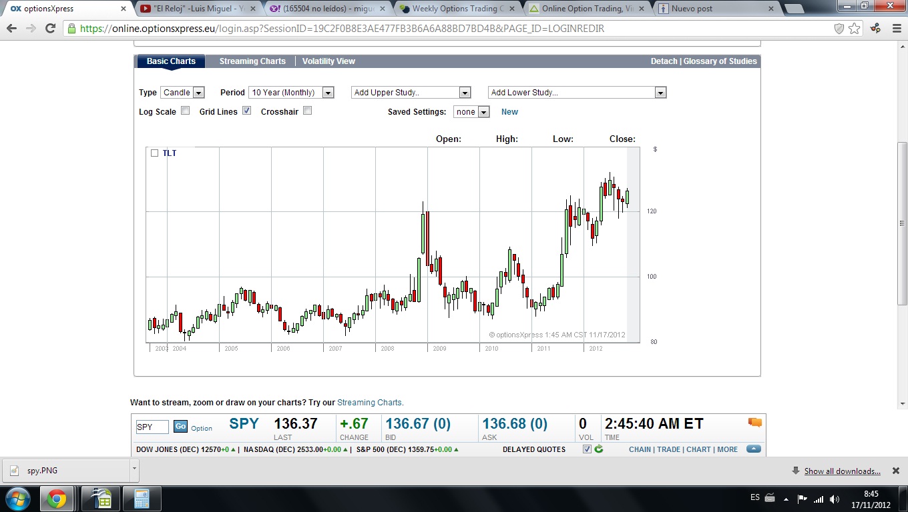Open the downloaded spy.PNG file
This screenshot has width=908, height=512.
65,470
